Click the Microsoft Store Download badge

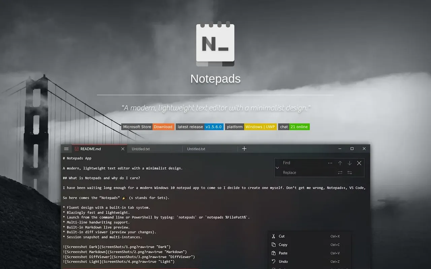tap(148, 127)
